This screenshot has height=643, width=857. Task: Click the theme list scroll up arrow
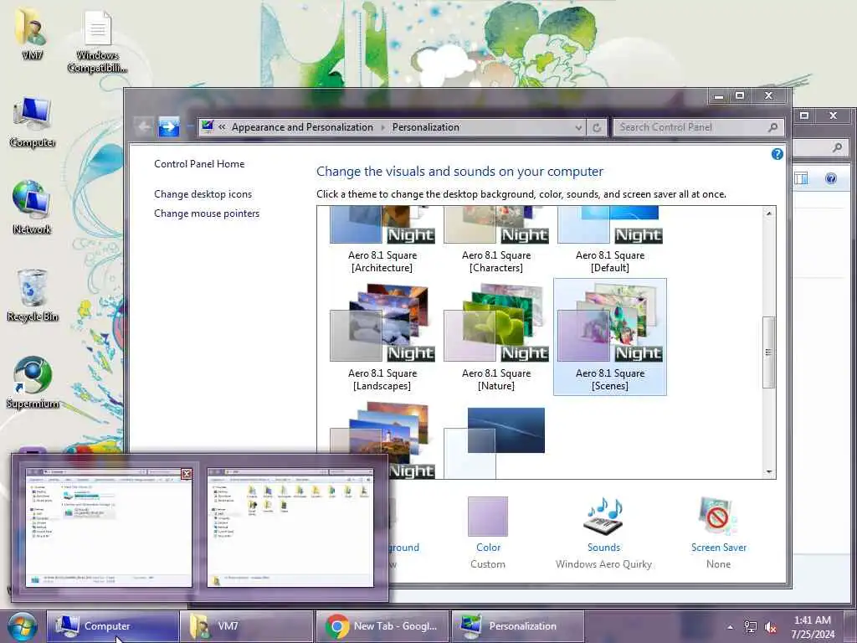768,213
